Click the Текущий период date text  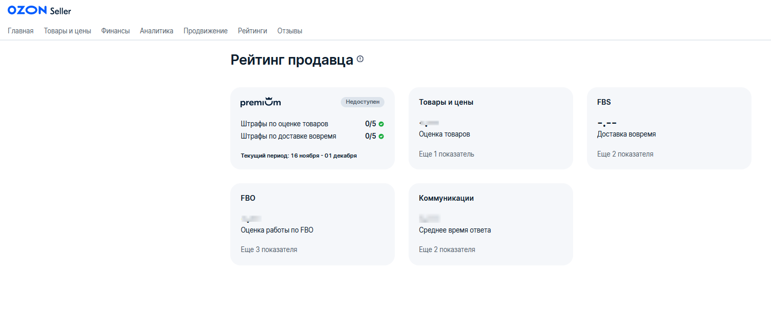click(x=299, y=156)
